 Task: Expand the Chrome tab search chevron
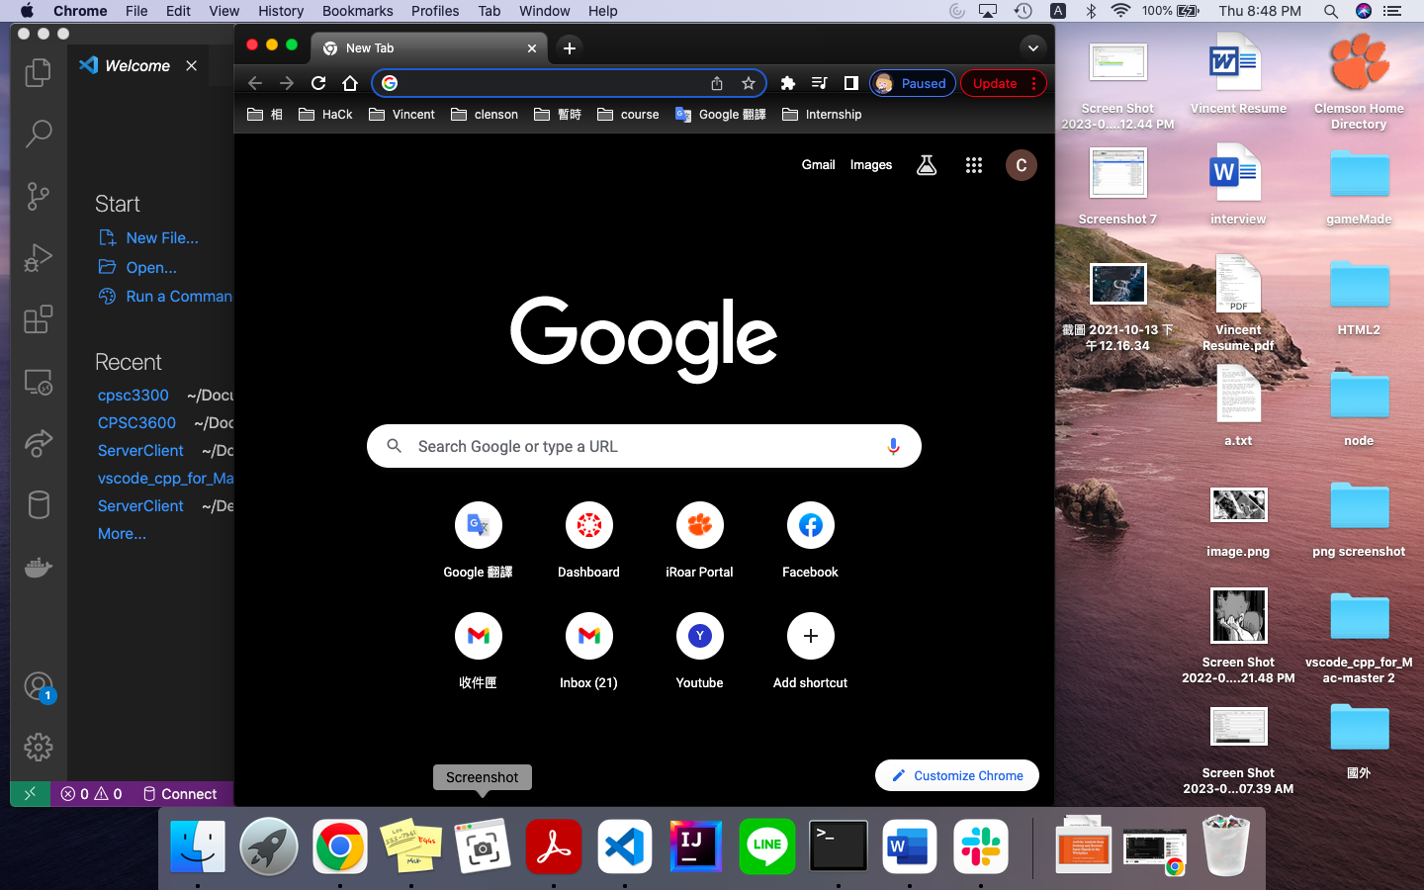click(1032, 47)
